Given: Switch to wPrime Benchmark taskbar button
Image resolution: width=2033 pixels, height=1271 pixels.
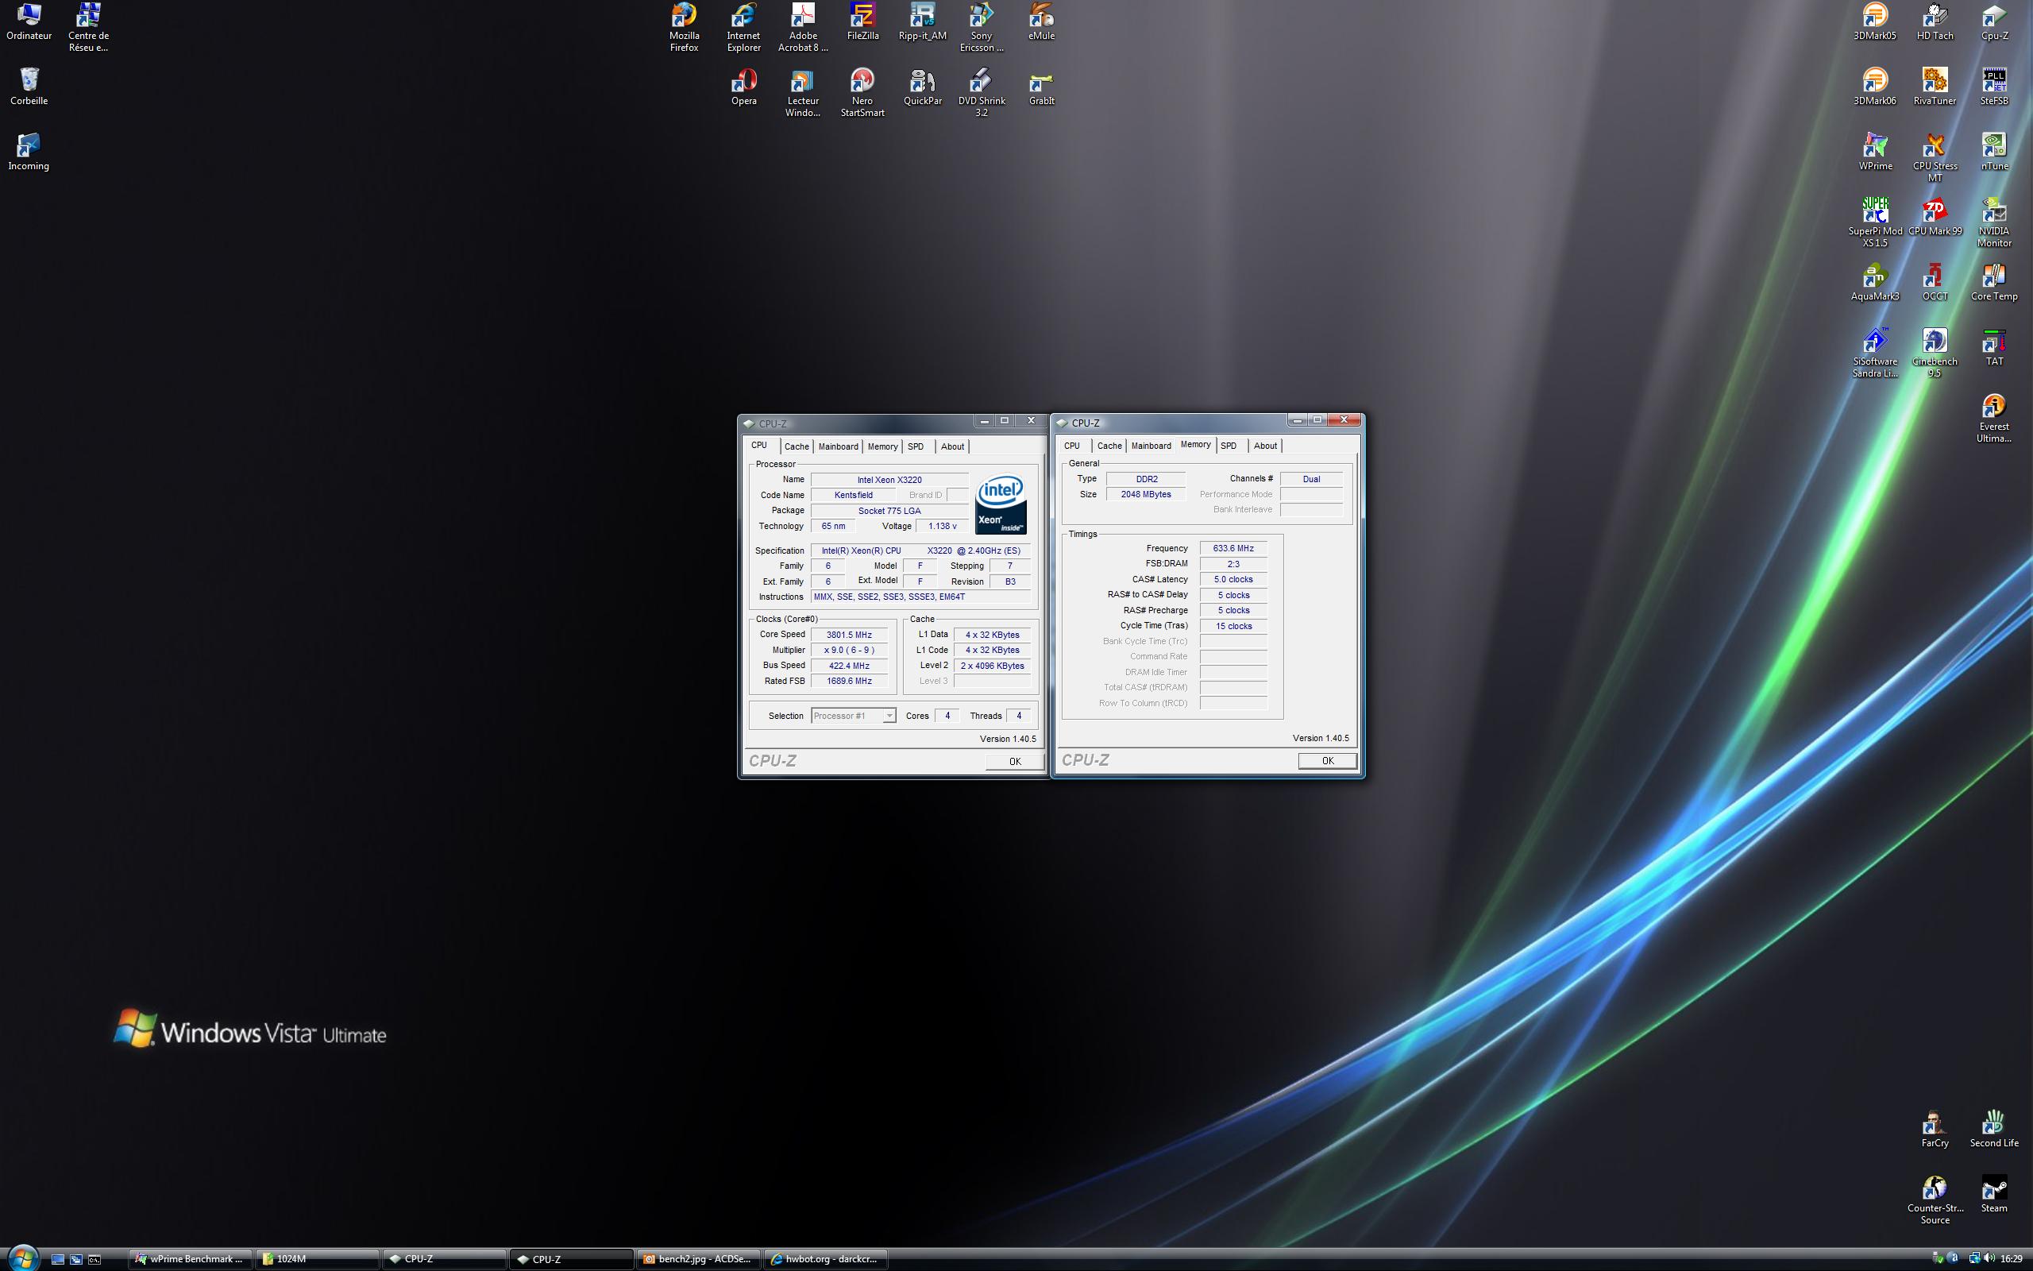Looking at the screenshot, I should (191, 1258).
